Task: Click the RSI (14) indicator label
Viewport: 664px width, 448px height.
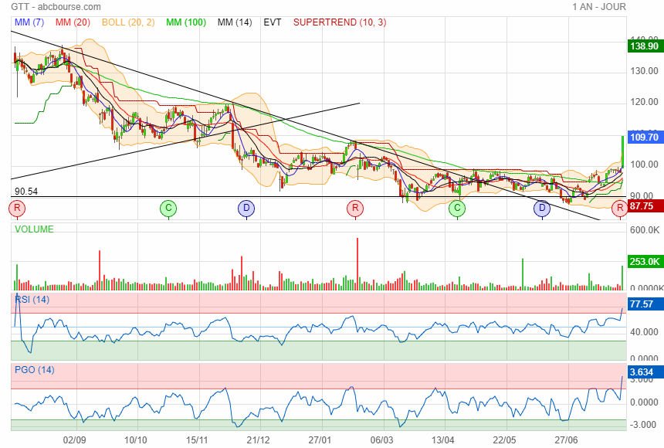Action: [32, 300]
